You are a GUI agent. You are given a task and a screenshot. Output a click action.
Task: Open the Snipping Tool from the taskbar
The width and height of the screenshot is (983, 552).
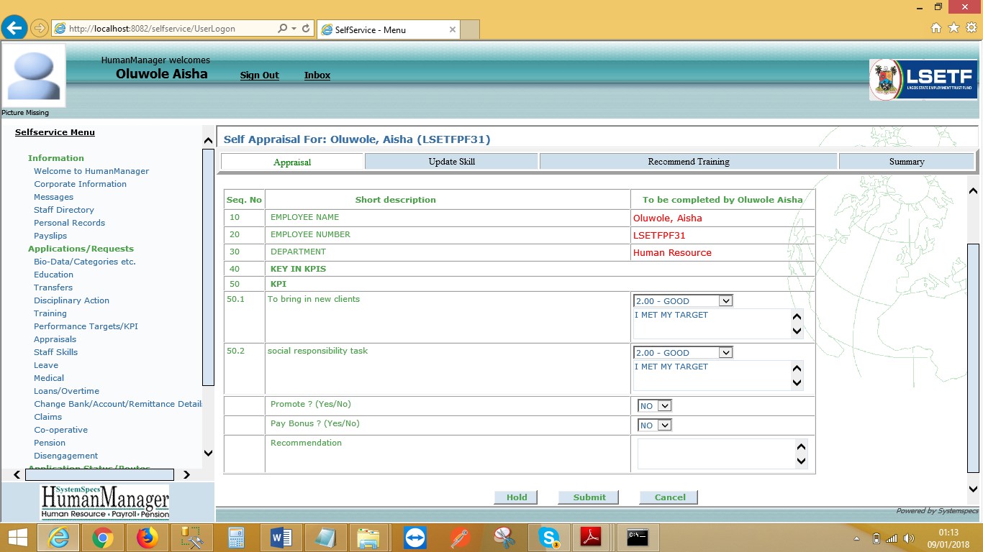pyautogui.click(x=504, y=538)
